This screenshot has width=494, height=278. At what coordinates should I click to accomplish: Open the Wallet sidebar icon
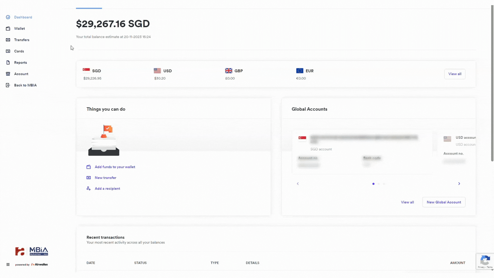pyautogui.click(x=8, y=29)
